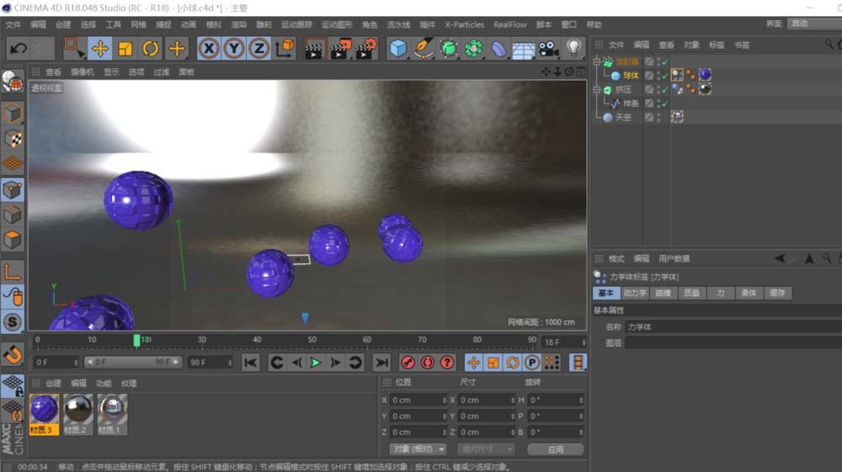Viewport: 842px width, 472px height.
Task: Open the 界面 layout dropdown 启动
Action: [x=814, y=24]
